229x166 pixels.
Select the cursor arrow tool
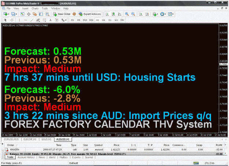click(x=5, y=20)
